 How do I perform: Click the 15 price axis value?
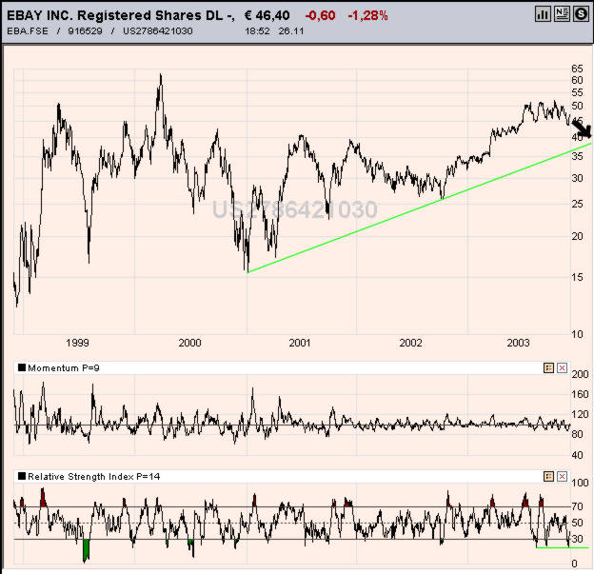577,277
